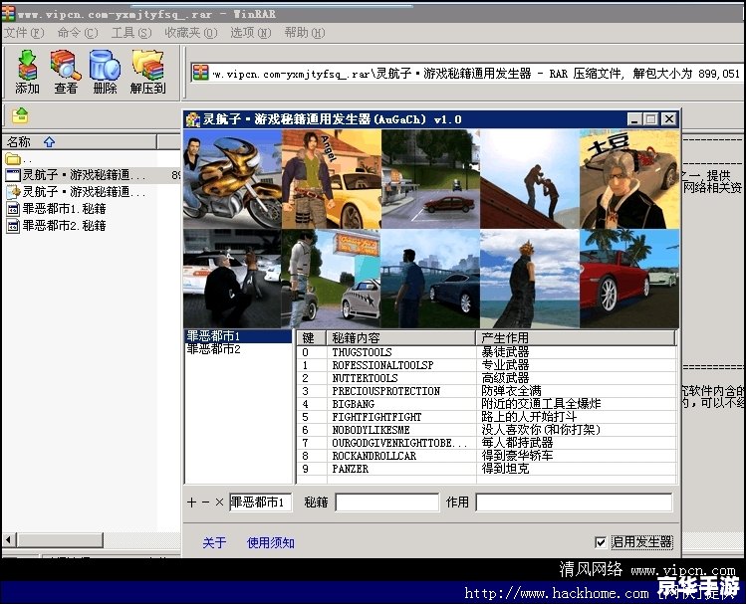Viewport: 746px width, 604px height.
Task: Click the up-one-level folder icon in WinRAR
Action: pyautogui.click(x=20, y=115)
